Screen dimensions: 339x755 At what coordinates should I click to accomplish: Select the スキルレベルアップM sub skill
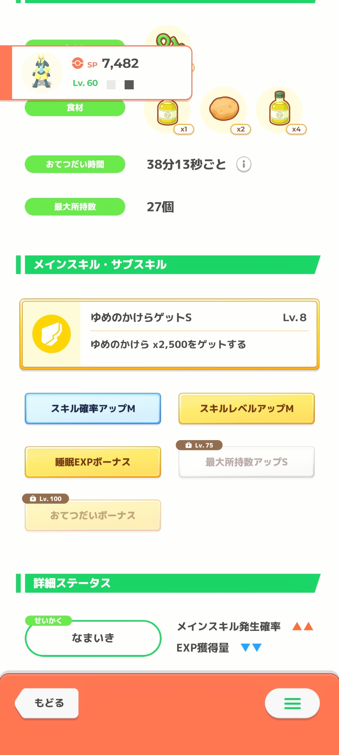pyautogui.click(x=247, y=408)
